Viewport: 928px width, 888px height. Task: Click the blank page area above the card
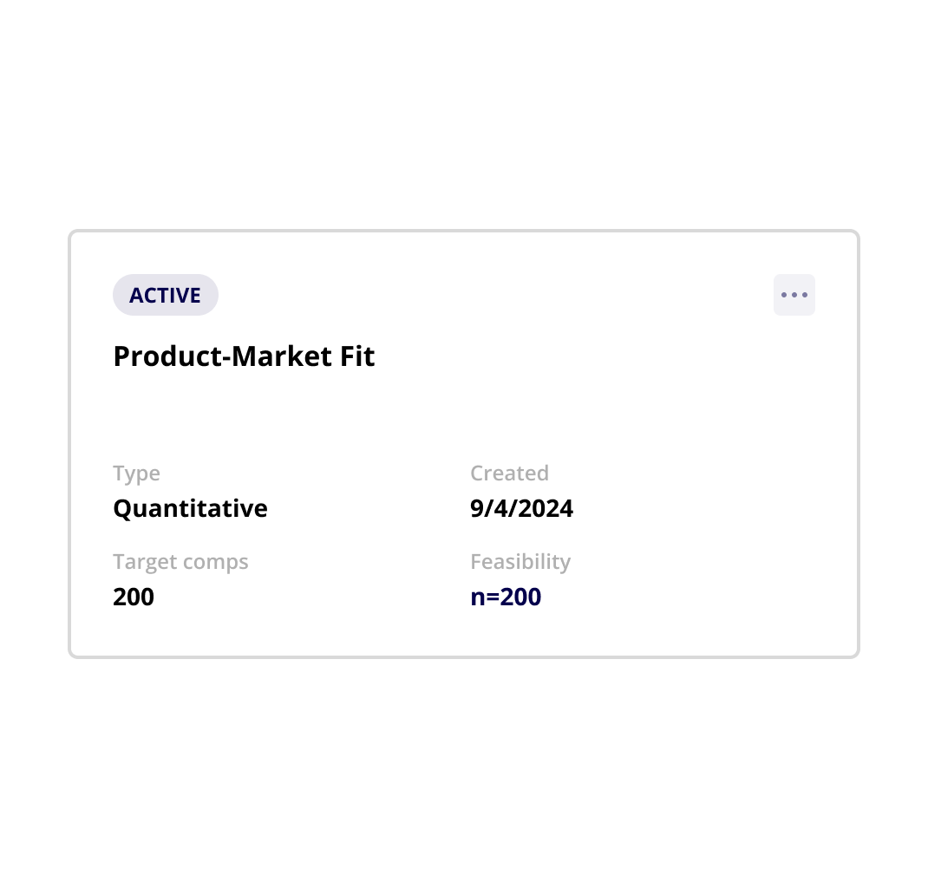[464, 113]
